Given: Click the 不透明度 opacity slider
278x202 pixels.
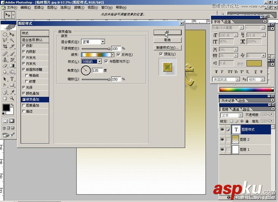Looking at the screenshot, I should coord(96,49).
